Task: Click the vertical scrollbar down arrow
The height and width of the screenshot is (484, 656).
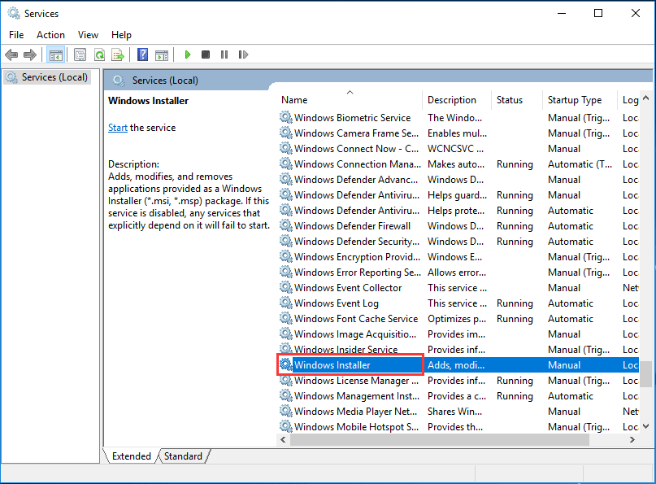Action: 646,426
